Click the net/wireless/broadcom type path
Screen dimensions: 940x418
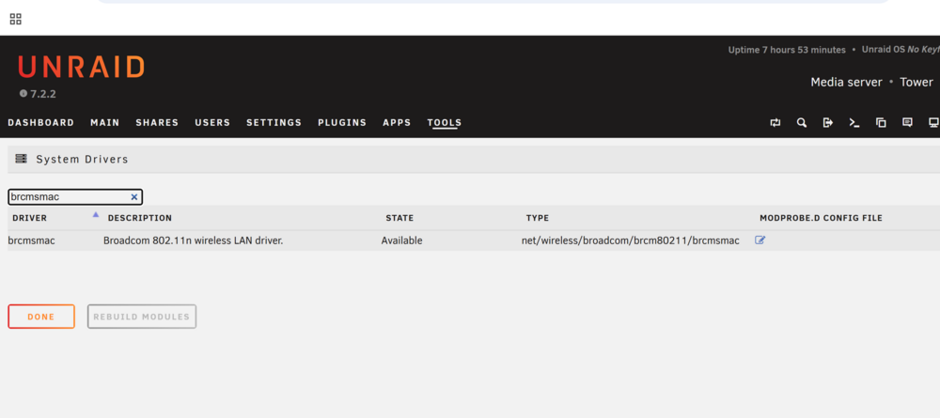[x=630, y=240]
